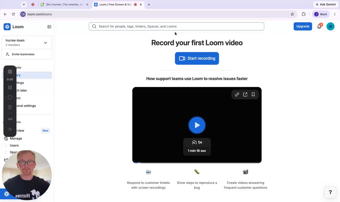The height and width of the screenshot is (202, 340).
Task: Click the stop recording square button
Action: pyautogui.click(x=10, y=72)
